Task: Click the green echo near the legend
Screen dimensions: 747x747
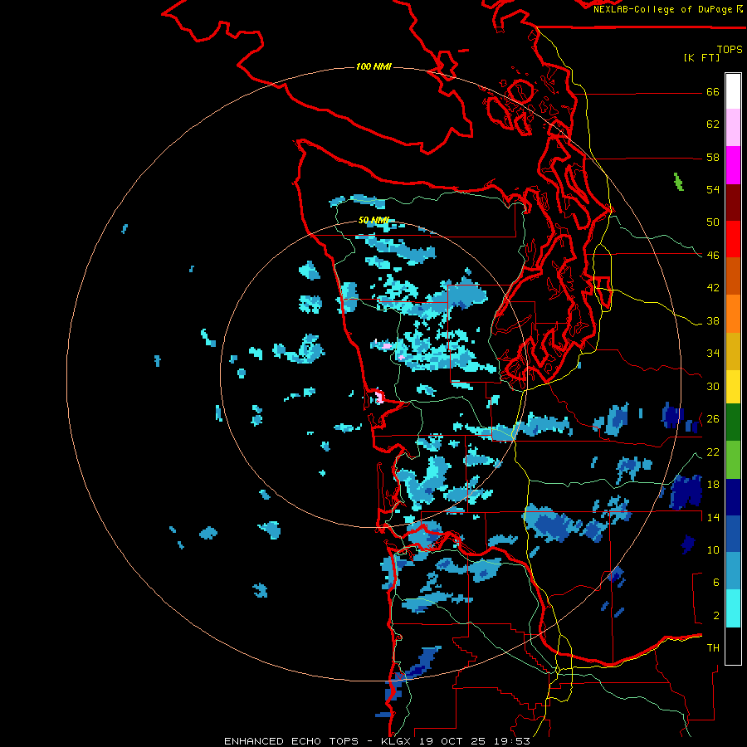Action: point(679,182)
